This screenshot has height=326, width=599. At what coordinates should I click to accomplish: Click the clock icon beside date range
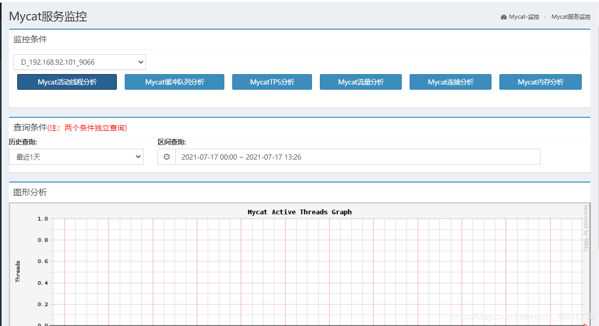click(166, 157)
